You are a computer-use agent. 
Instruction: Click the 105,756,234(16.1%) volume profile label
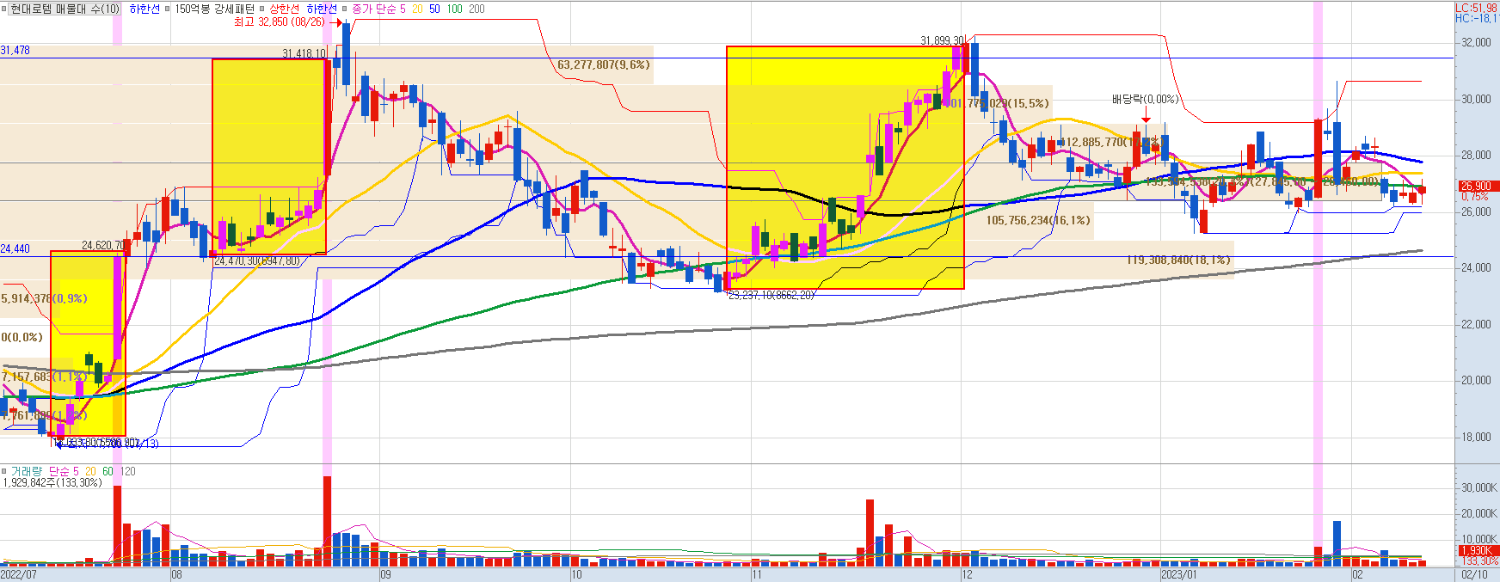point(1038,220)
